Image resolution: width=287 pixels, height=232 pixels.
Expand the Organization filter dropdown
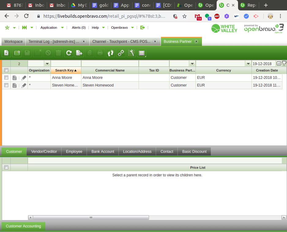point(47,64)
